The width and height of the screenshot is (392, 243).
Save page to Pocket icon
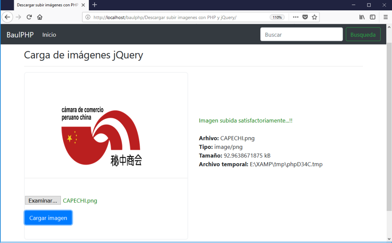pos(305,17)
